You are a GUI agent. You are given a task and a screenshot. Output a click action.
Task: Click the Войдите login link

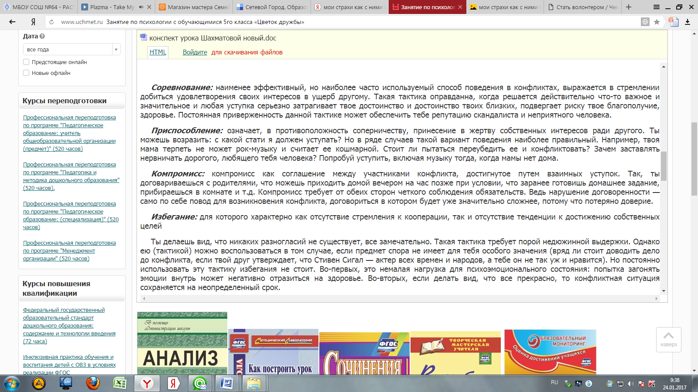[195, 52]
